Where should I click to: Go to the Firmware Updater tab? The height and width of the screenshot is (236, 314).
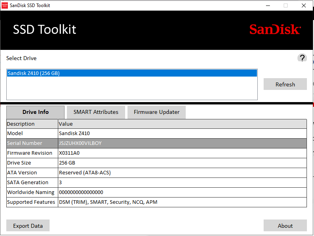coord(157,112)
